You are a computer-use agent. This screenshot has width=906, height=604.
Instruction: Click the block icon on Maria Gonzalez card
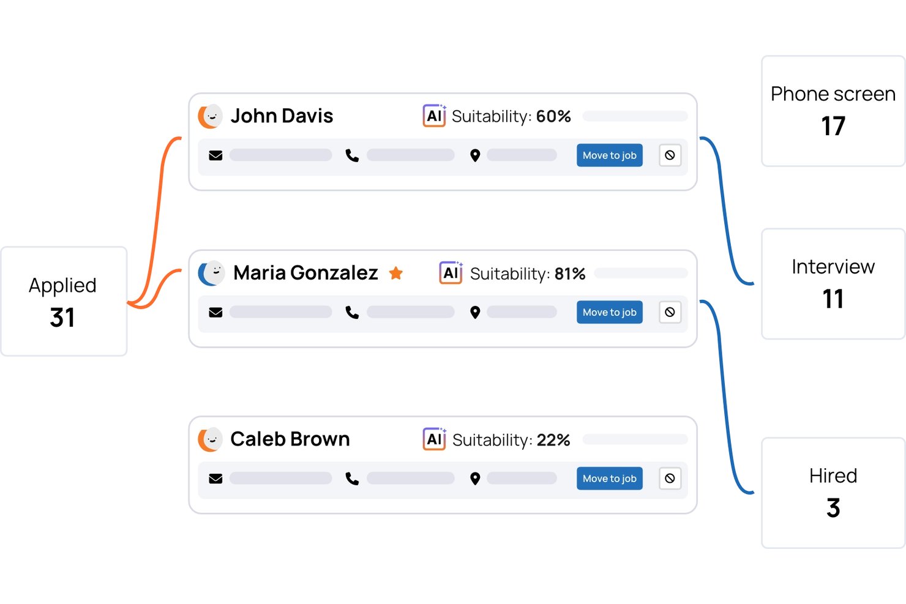pos(670,312)
